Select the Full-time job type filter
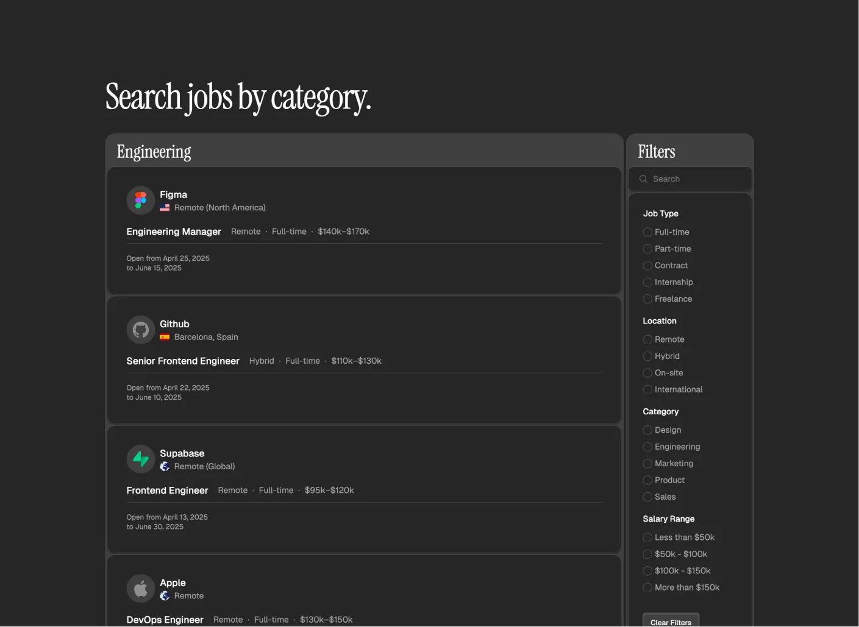The width and height of the screenshot is (859, 627). point(647,232)
